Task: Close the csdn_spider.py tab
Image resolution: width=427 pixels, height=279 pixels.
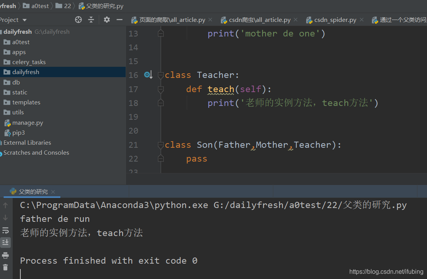Action: point(361,20)
